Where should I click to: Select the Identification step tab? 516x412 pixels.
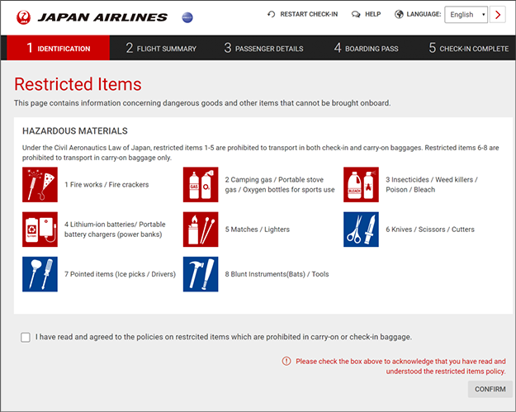click(x=58, y=48)
